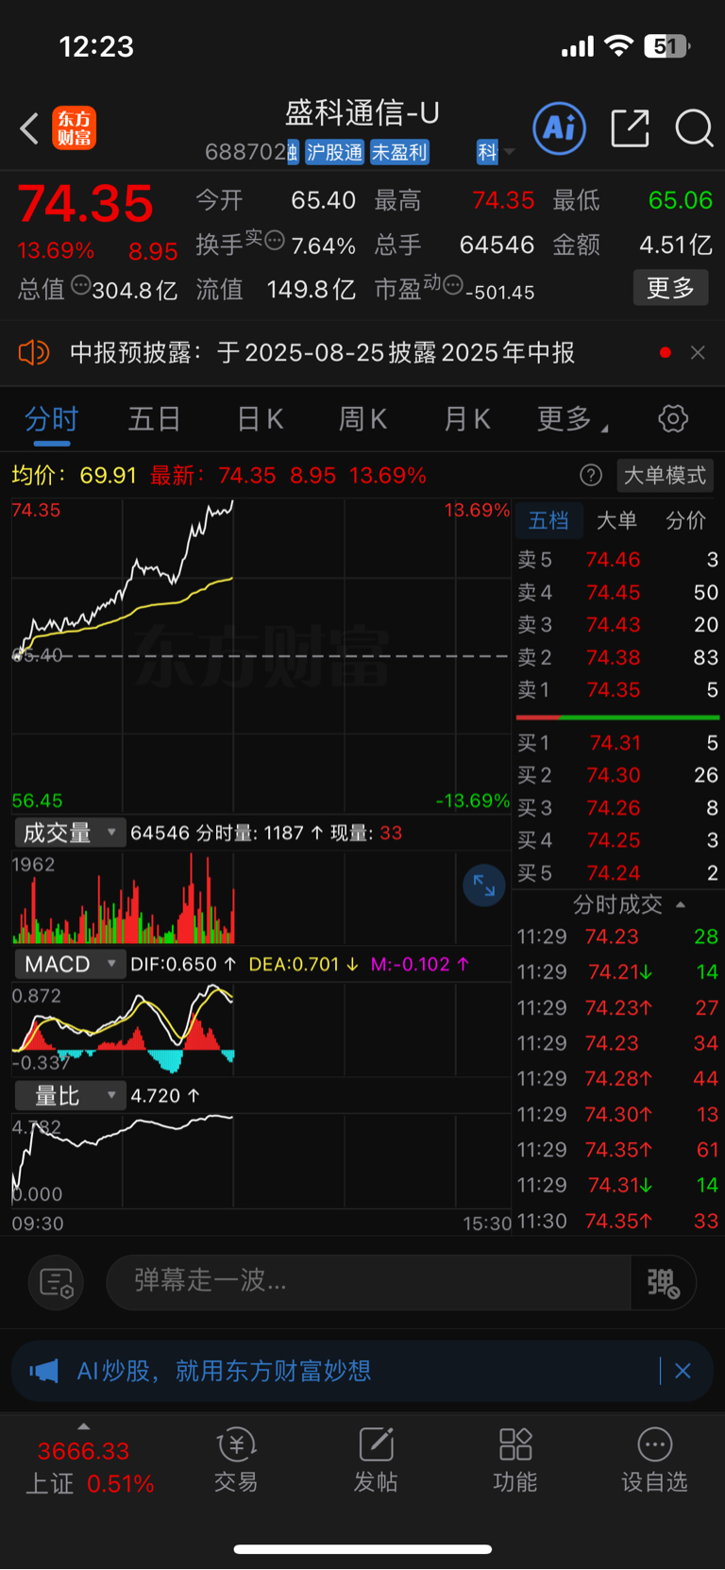
Task: Tap the 卖1 74.35 order row
Action: pos(617,690)
